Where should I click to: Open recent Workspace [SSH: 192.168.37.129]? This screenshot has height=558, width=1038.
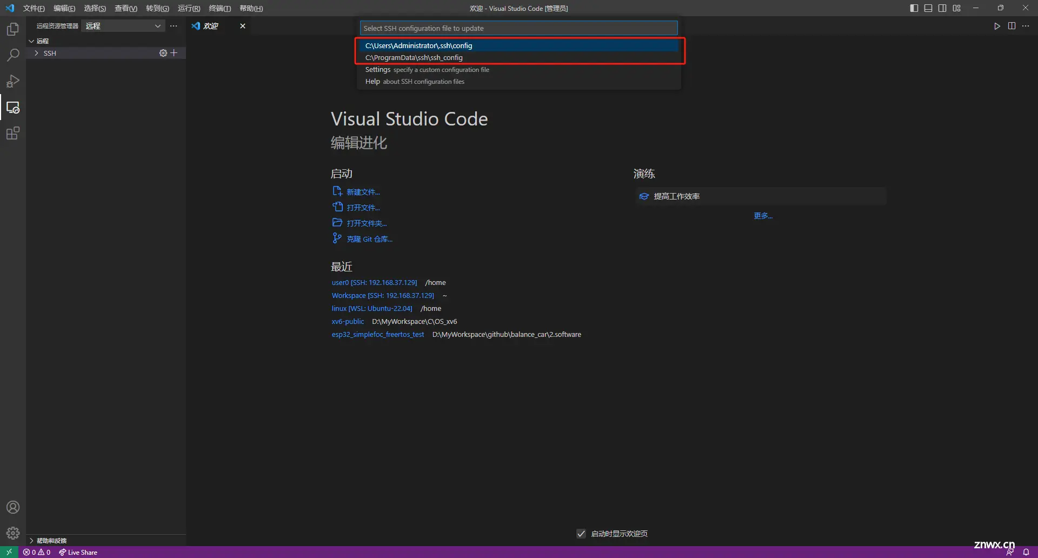(383, 295)
